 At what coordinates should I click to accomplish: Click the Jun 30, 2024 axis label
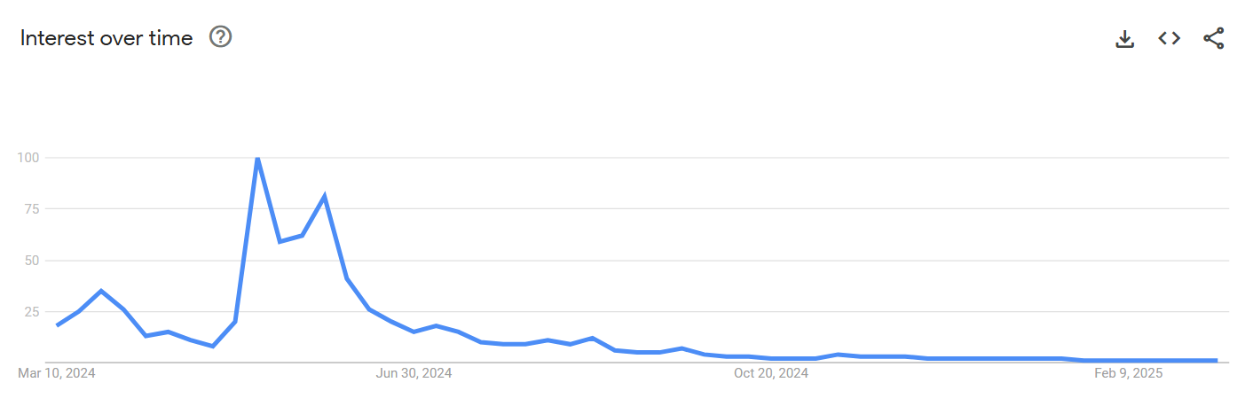click(414, 373)
